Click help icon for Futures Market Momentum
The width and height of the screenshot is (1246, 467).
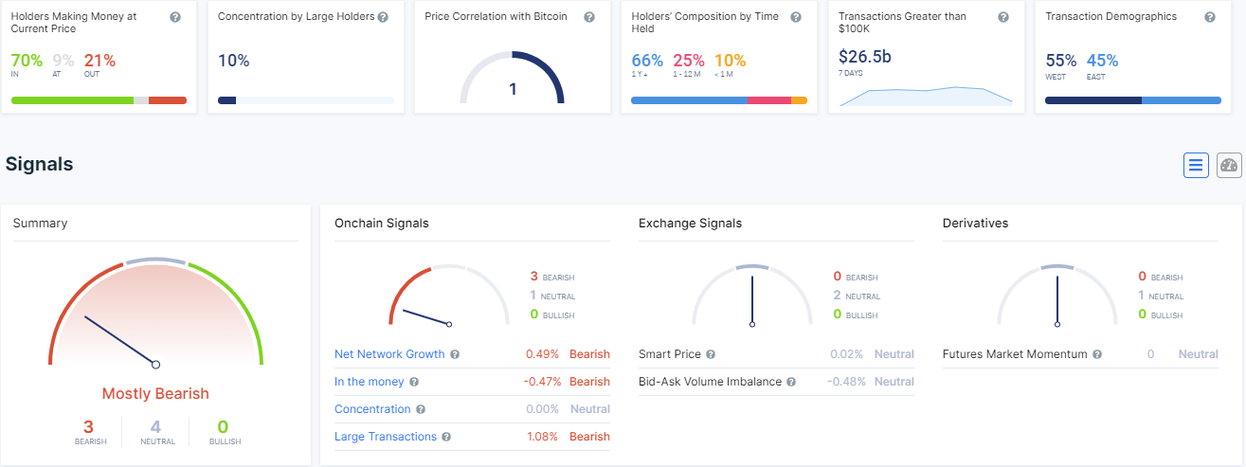point(1097,354)
